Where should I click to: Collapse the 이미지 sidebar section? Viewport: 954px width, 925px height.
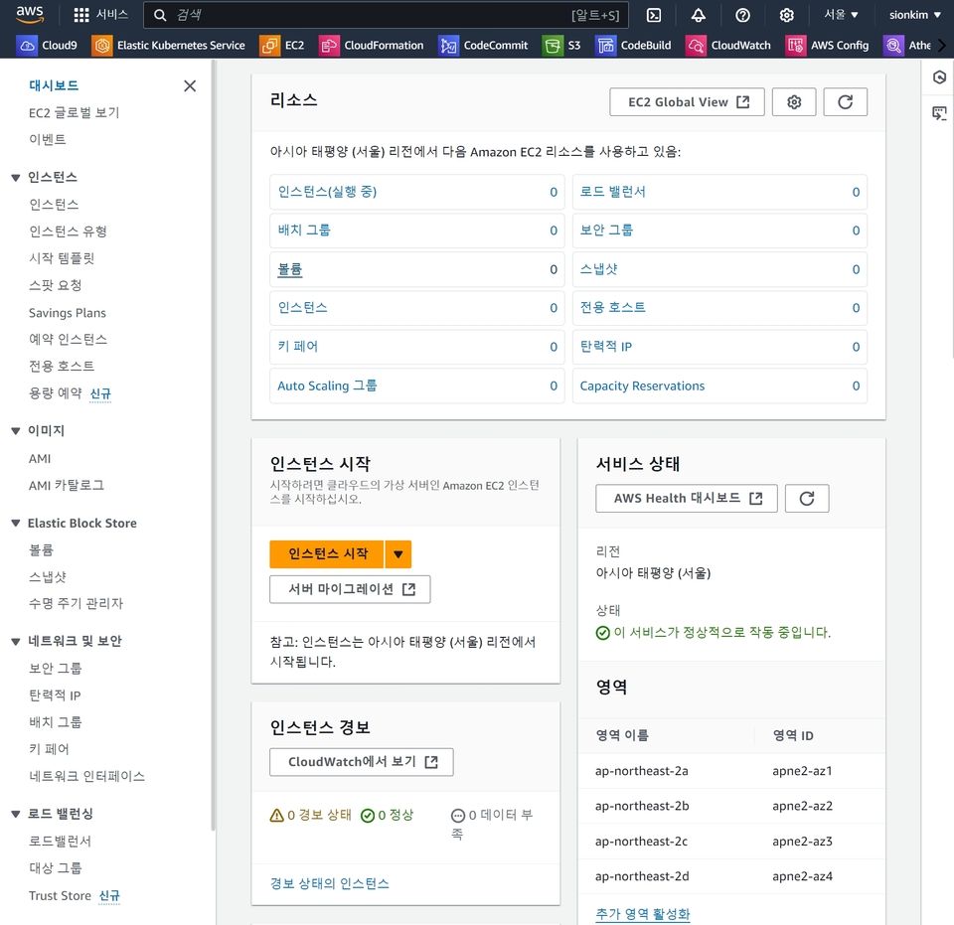tap(16, 430)
